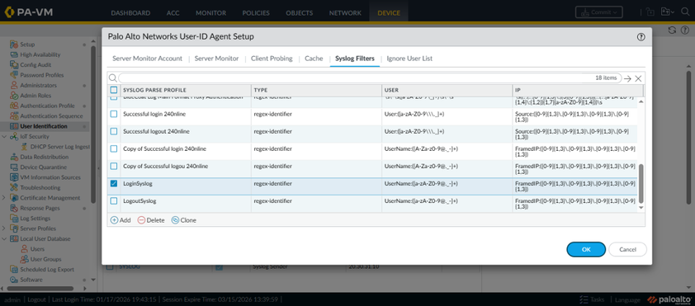Click the refresh icon at top right

click(x=673, y=30)
